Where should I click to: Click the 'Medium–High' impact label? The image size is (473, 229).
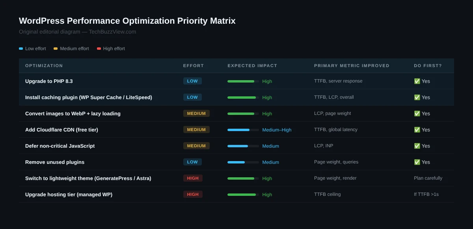tap(277, 130)
